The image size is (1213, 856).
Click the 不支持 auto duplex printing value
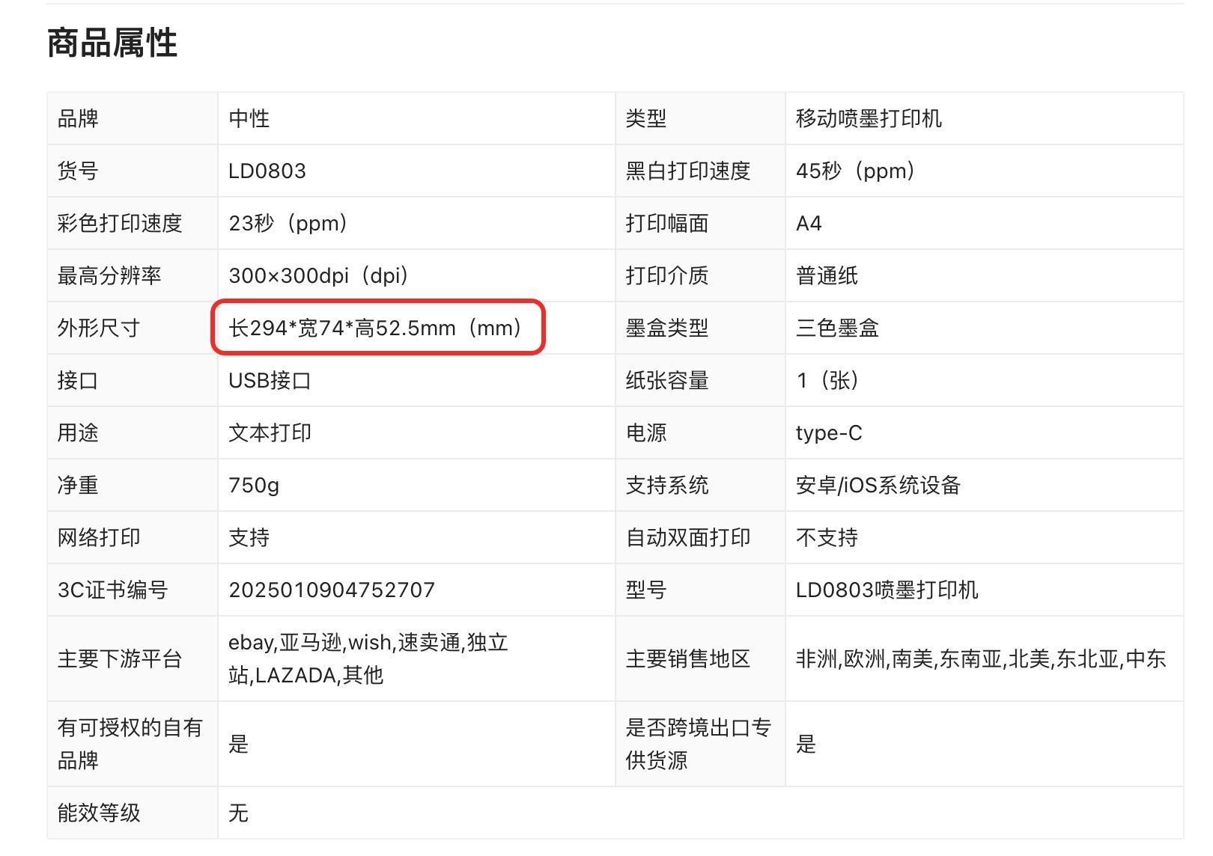click(827, 538)
